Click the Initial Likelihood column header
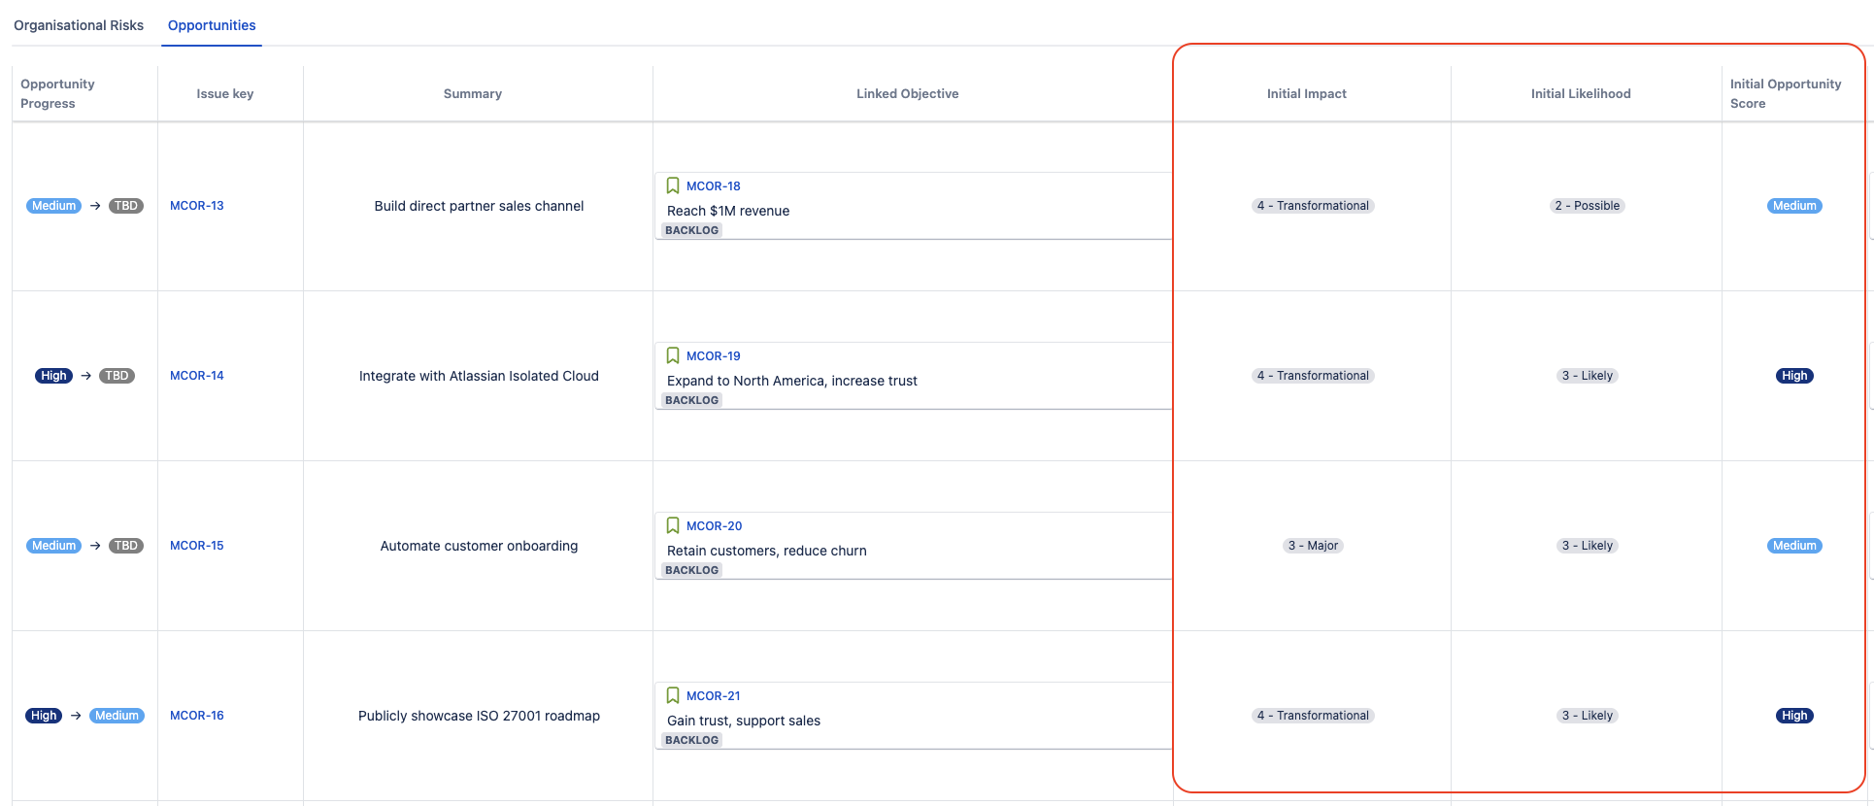The image size is (1874, 806). click(x=1581, y=94)
